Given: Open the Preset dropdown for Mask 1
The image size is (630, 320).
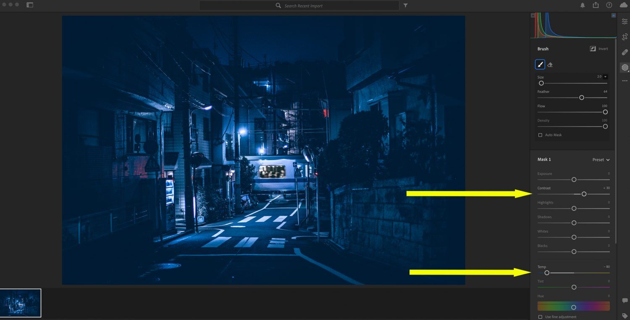Looking at the screenshot, I should (x=601, y=160).
